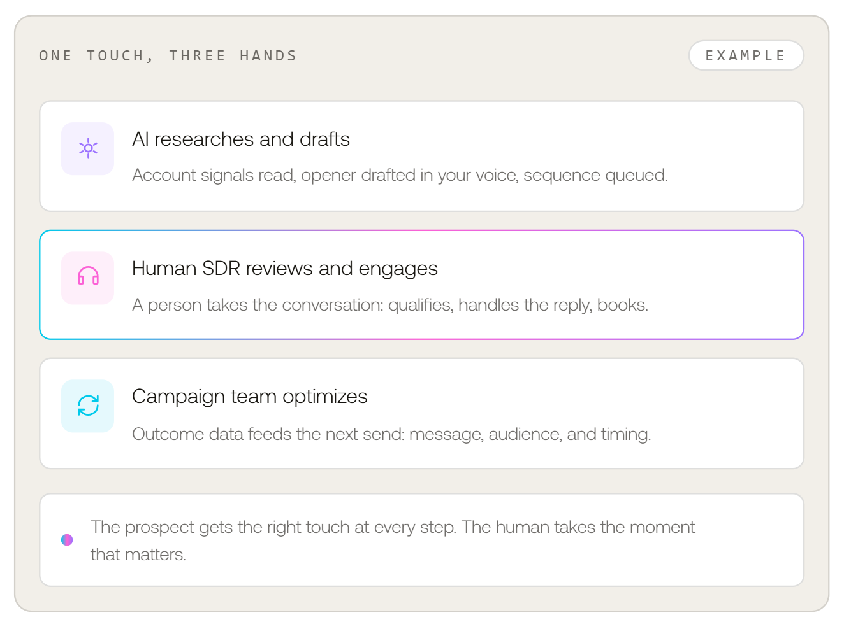844x629 pixels.
Task: Select the 'Campaign team optimizes' heading
Action: point(250,397)
